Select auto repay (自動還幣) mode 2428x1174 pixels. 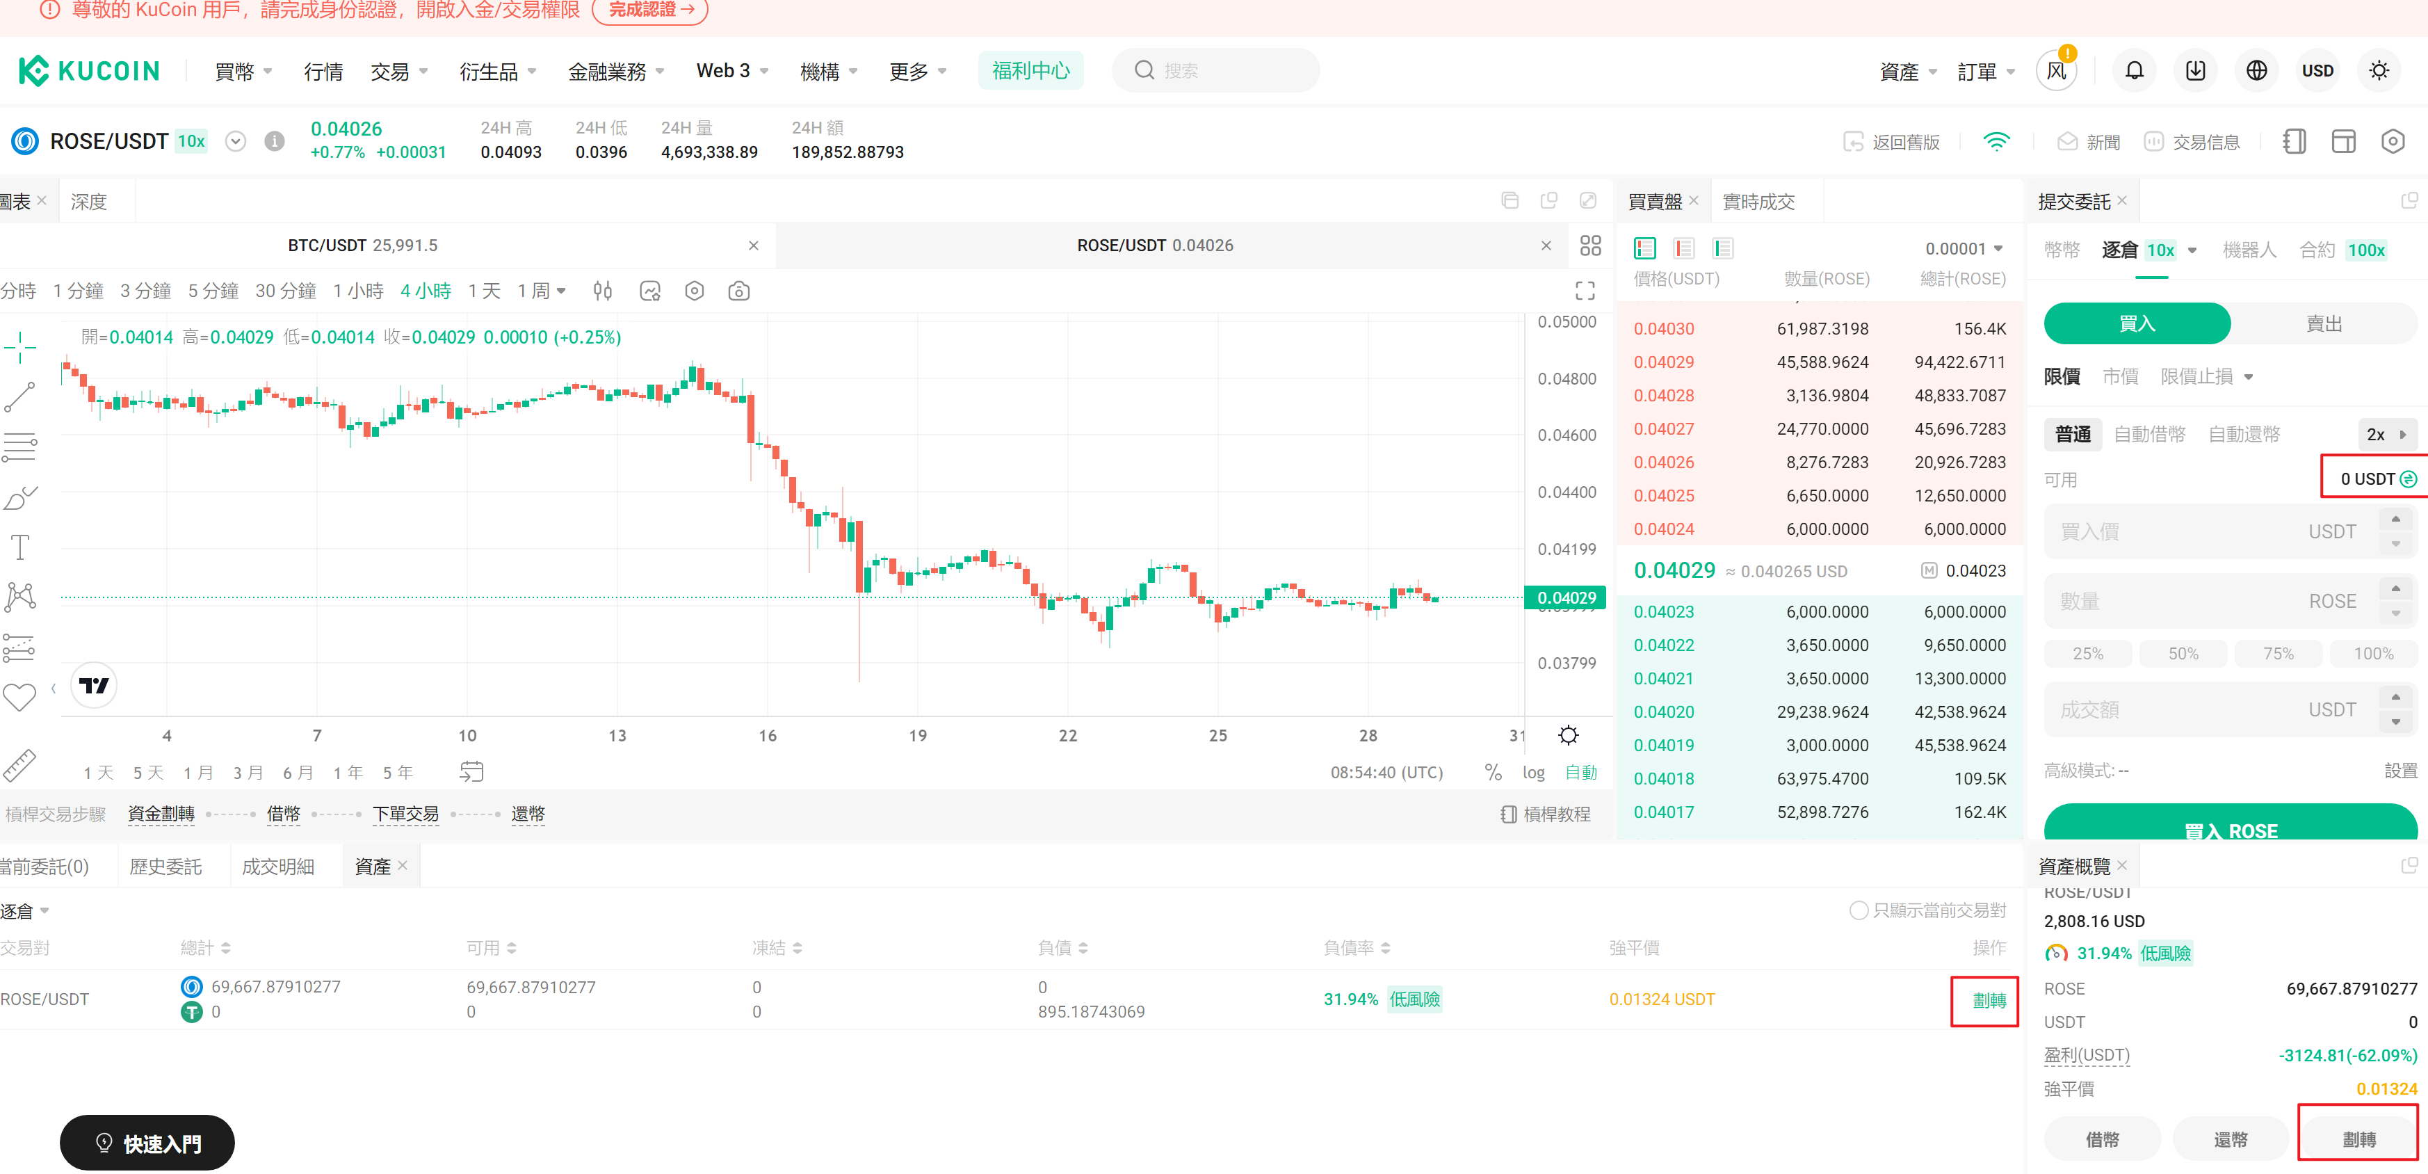(x=2244, y=434)
